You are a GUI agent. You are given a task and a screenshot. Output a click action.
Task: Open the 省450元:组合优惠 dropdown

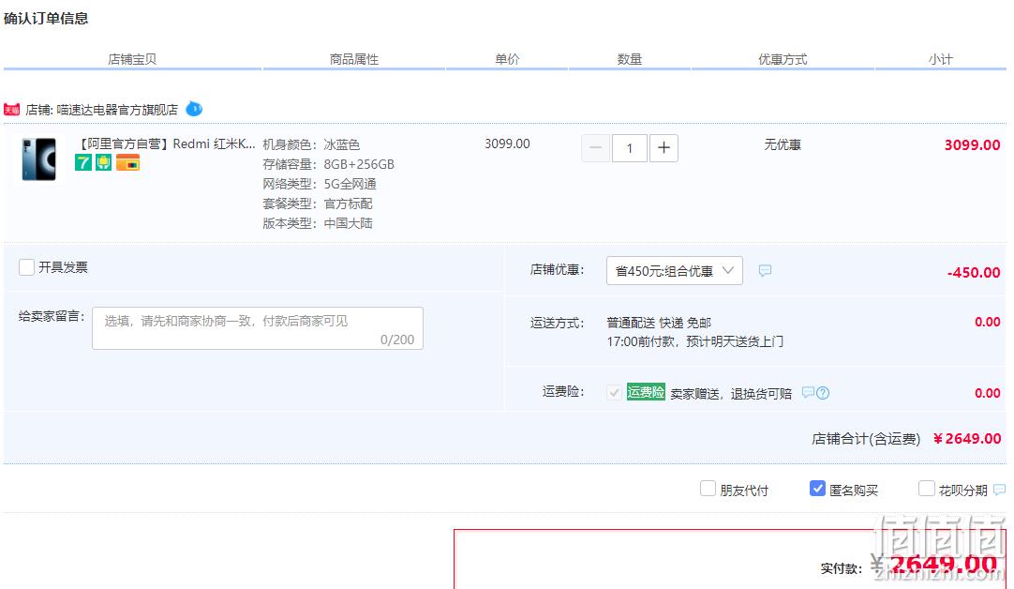(x=675, y=270)
